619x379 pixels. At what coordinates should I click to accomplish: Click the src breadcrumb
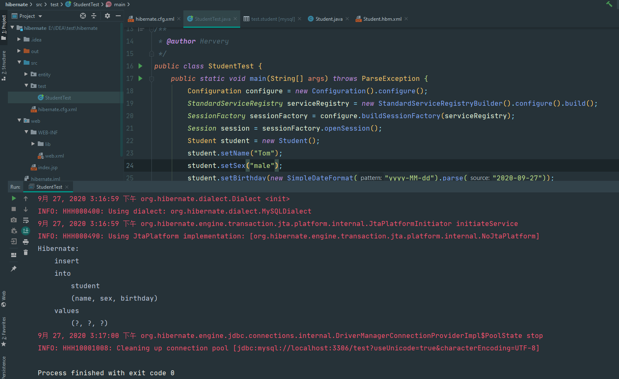click(x=39, y=4)
